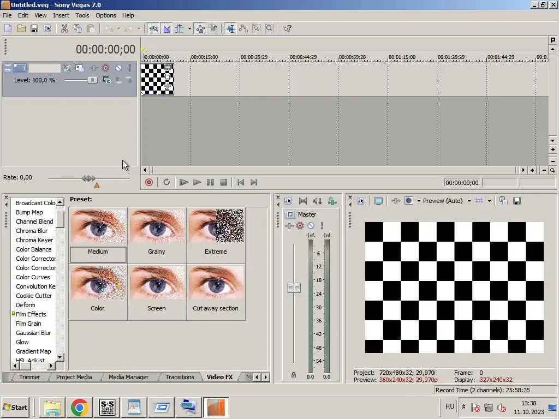This screenshot has height=419, width=559.
Task: Select the Zoom edit tool magnifier
Action: 269,28
